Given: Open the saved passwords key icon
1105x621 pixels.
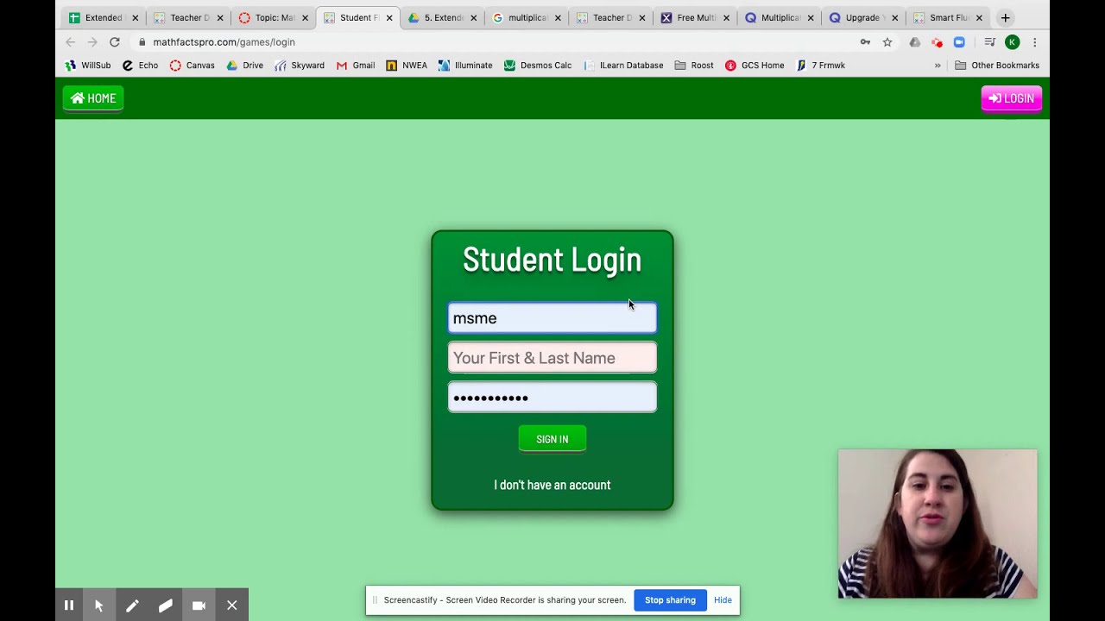Looking at the screenshot, I should click(865, 42).
